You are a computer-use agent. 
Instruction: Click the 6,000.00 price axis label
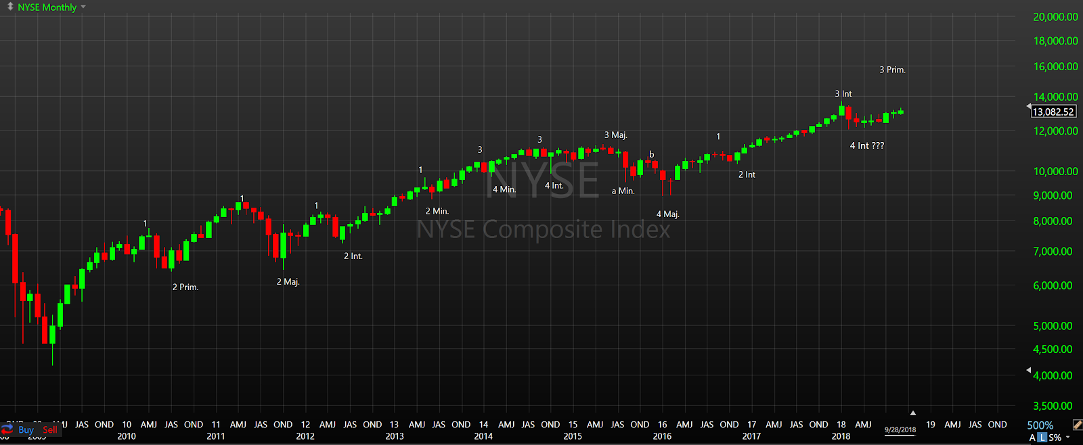pos(1053,285)
